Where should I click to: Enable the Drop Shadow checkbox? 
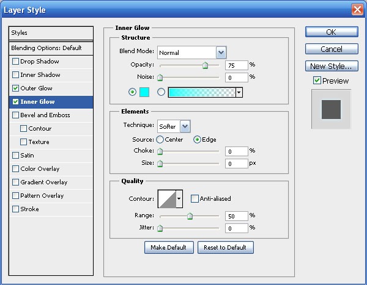15,62
